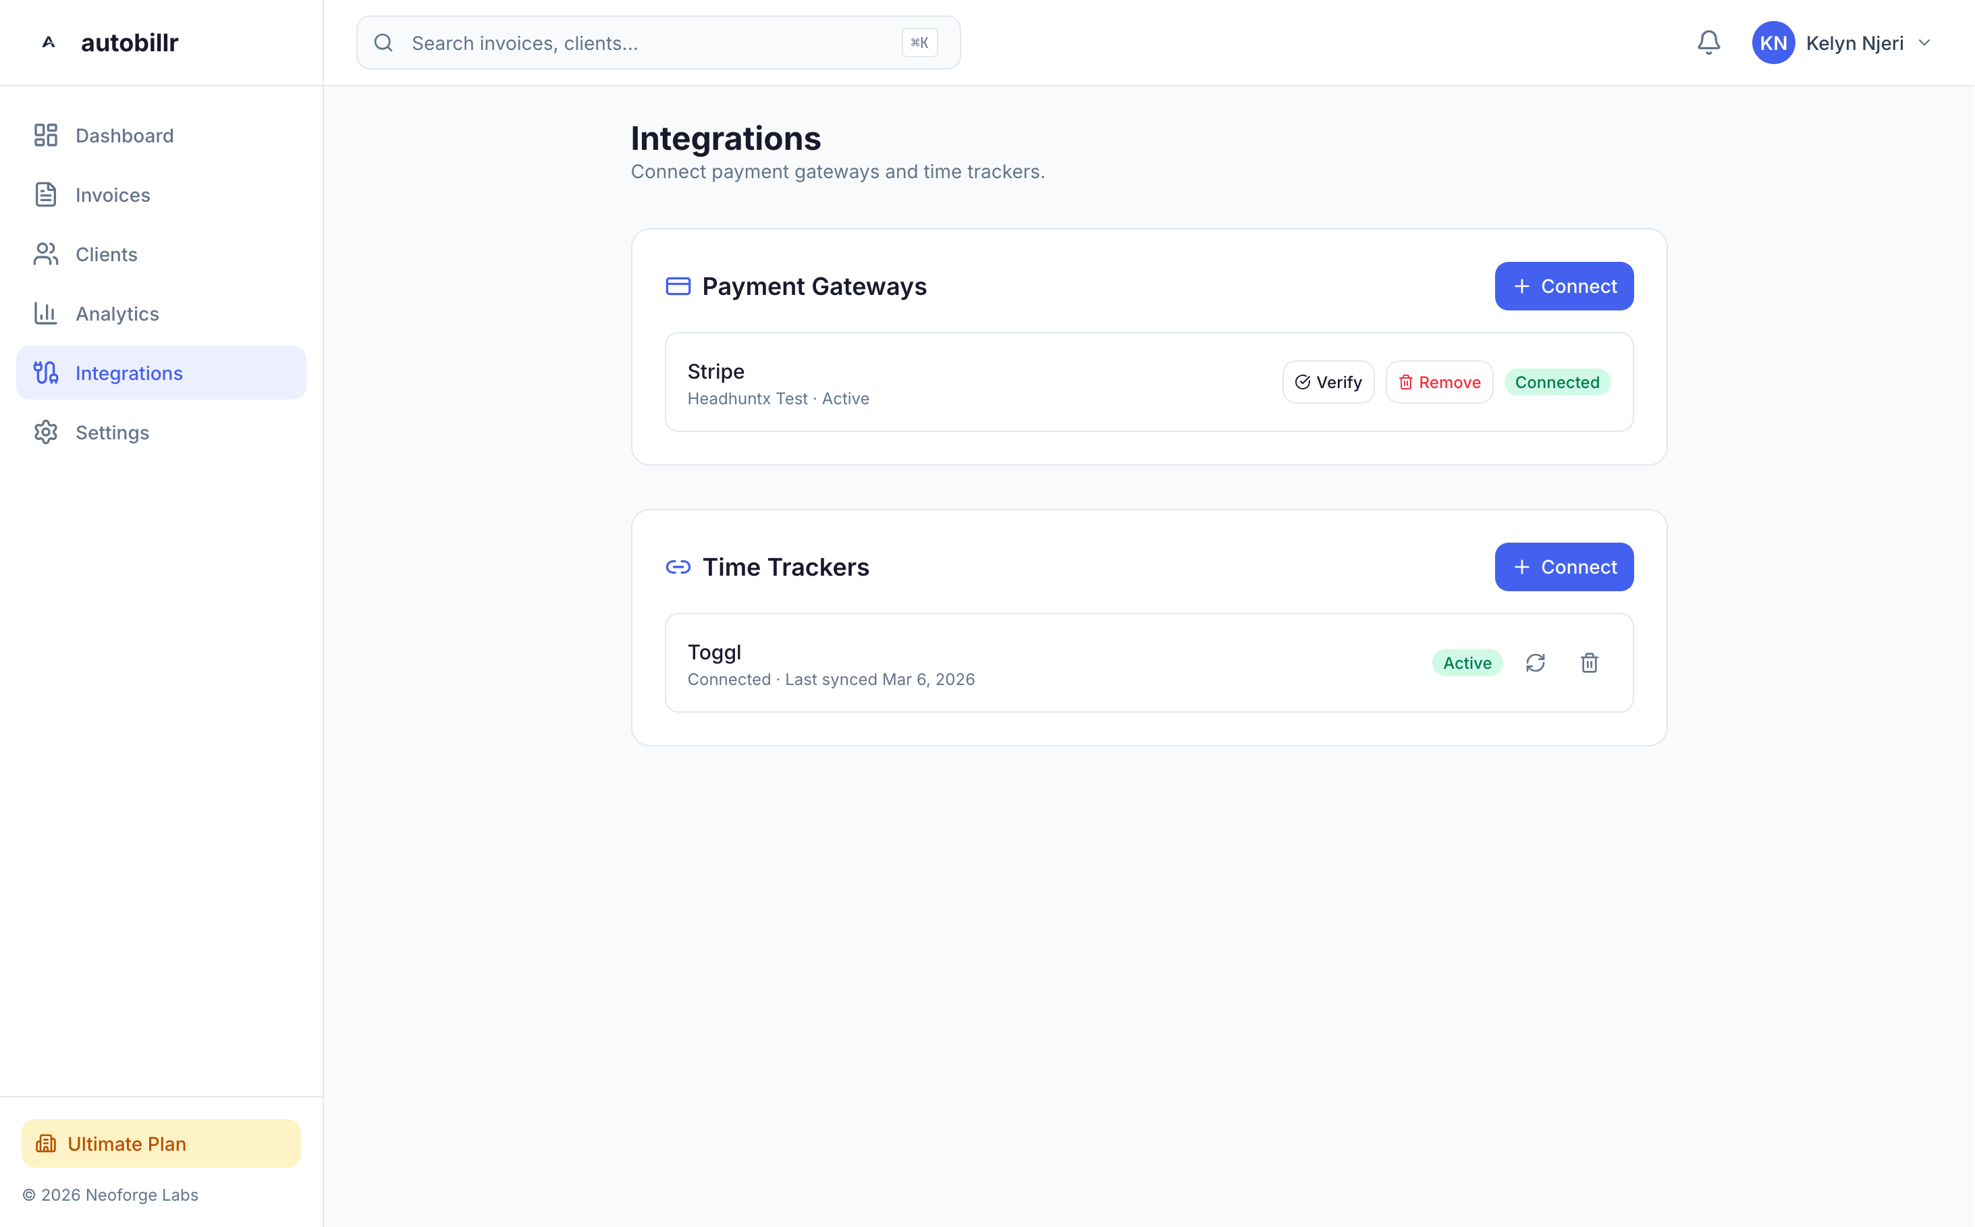Open Settings from the sidebar

(112, 433)
